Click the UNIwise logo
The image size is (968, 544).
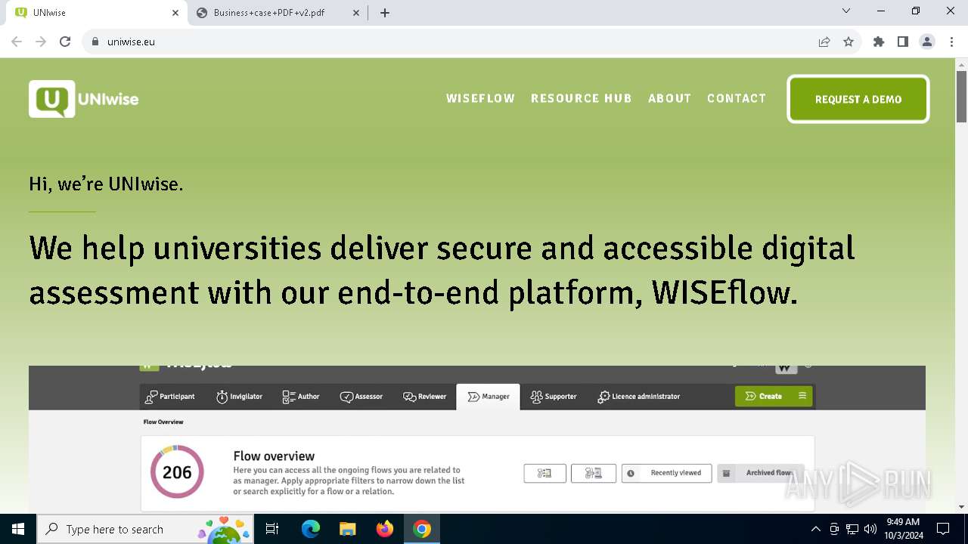[x=84, y=99]
